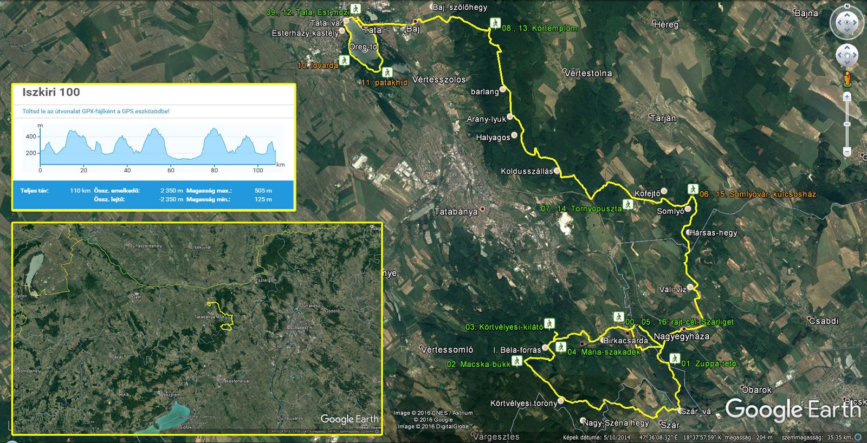Image resolution: width=867 pixels, height=443 pixels.
Task: Click the Arany-lyuk placemark dot
Action: [x=510, y=117]
